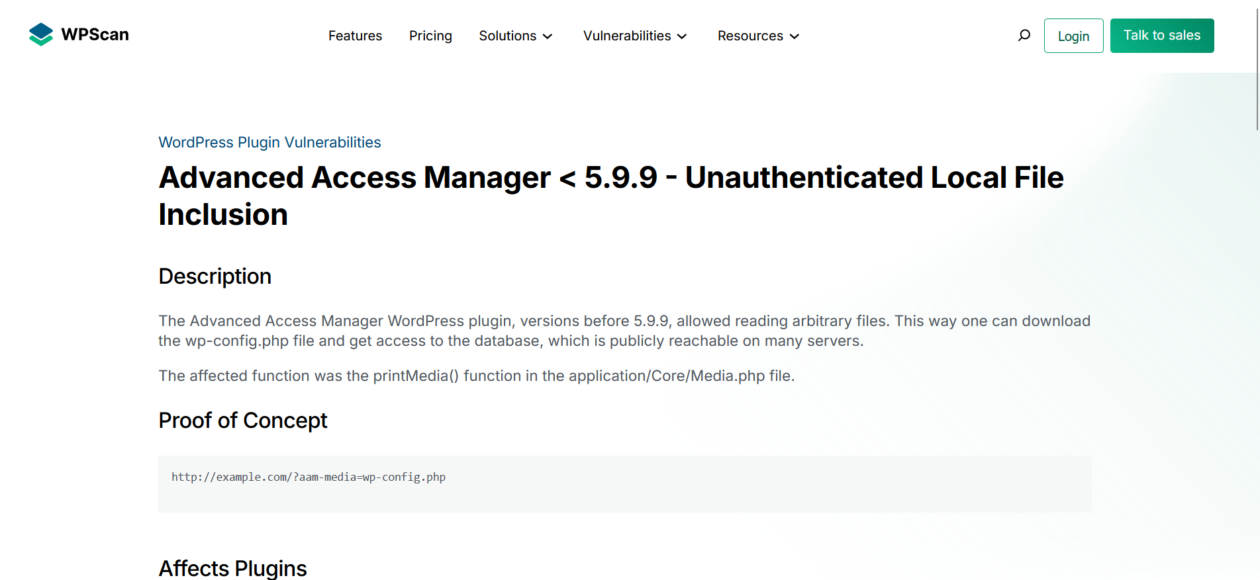The image size is (1260, 580).
Task: Click the Proof of Concept heading
Action: 243,421
